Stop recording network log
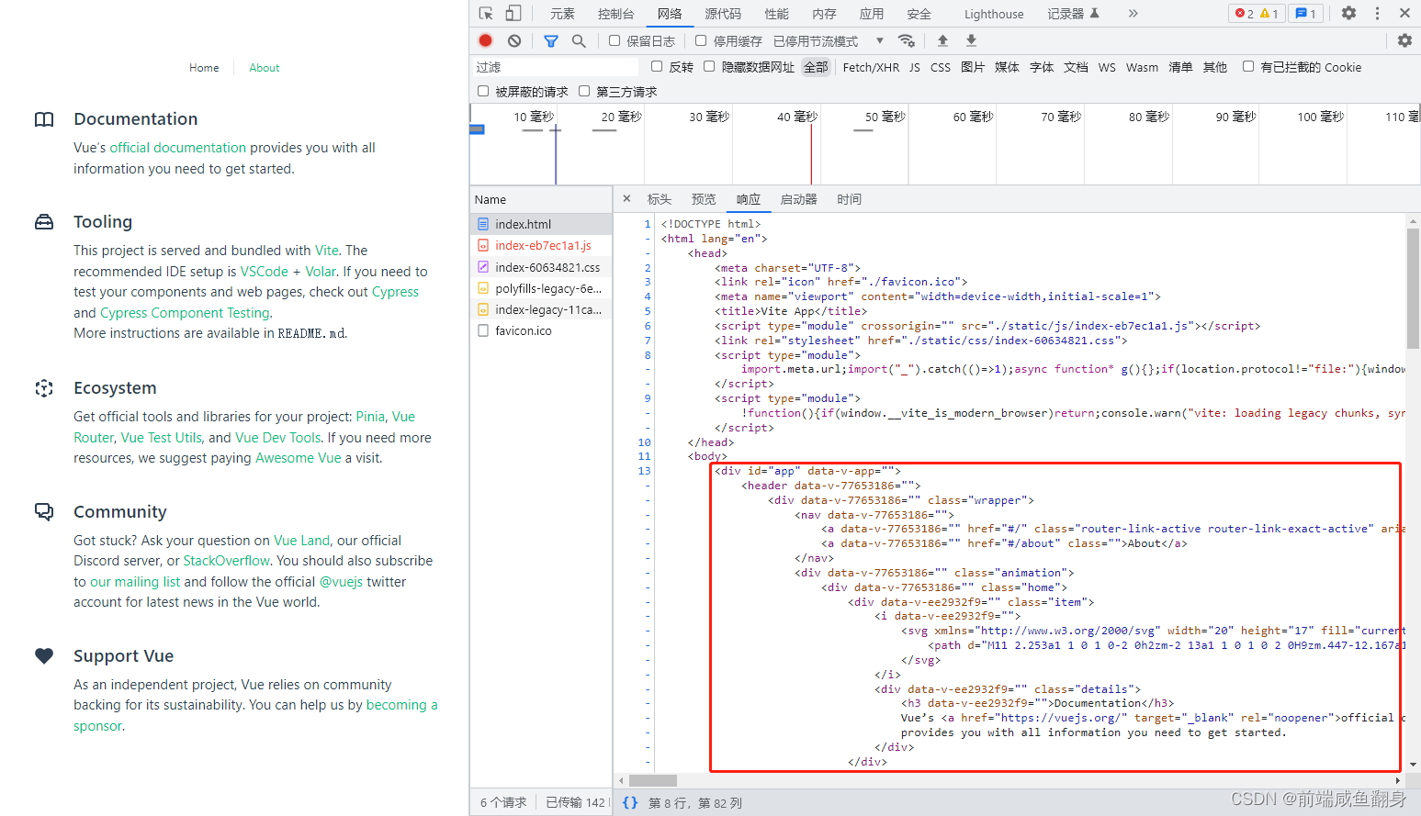This screenshot has height=816, width=1421. (x=486, y=40)
